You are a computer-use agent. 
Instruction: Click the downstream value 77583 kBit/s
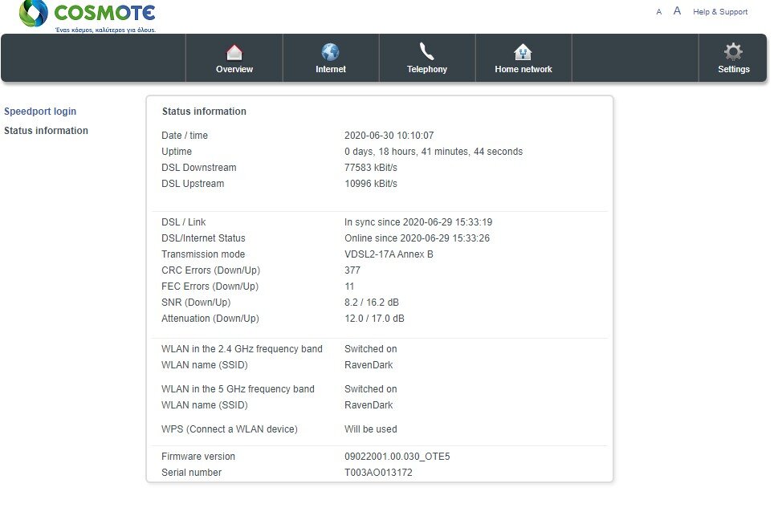coord(371,168)
